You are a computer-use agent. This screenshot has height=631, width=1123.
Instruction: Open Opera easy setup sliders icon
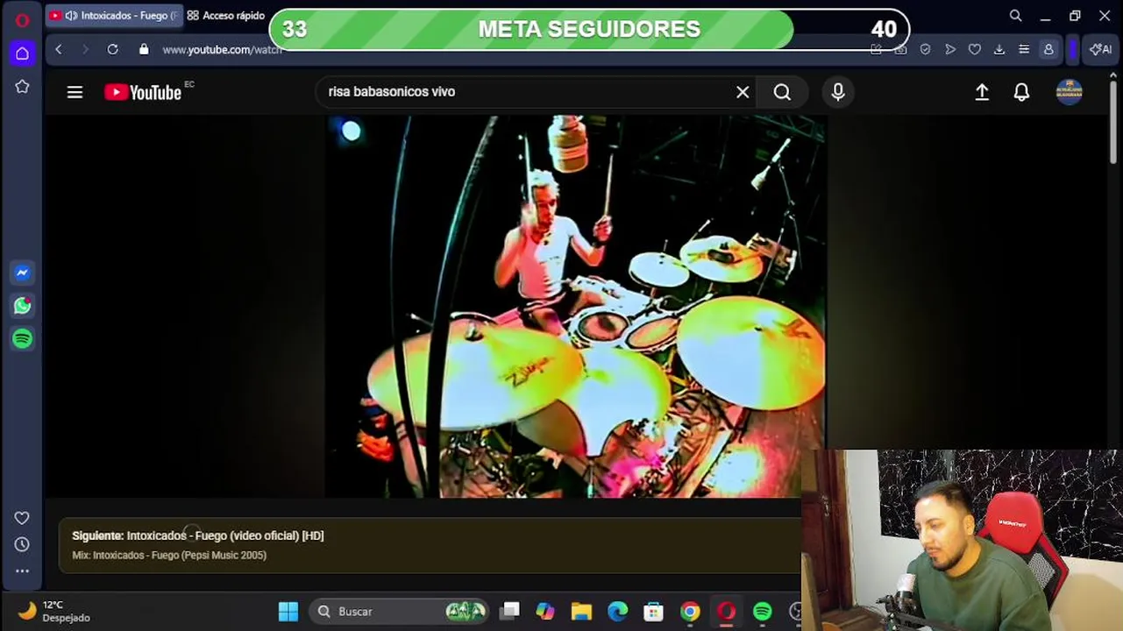click(1023, 50)
